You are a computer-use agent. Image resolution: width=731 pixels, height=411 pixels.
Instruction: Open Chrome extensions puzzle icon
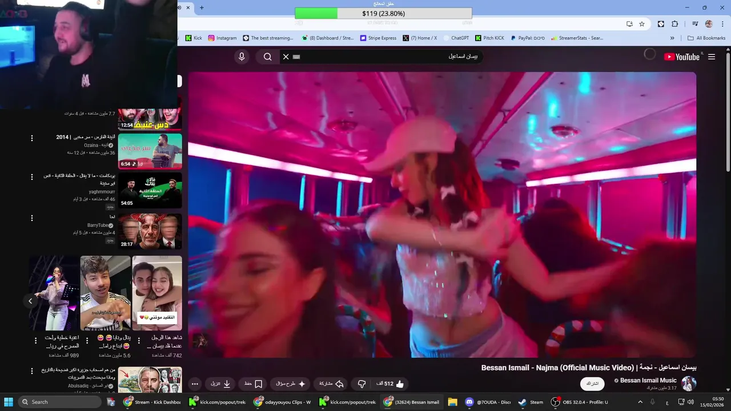click(674, 24)
